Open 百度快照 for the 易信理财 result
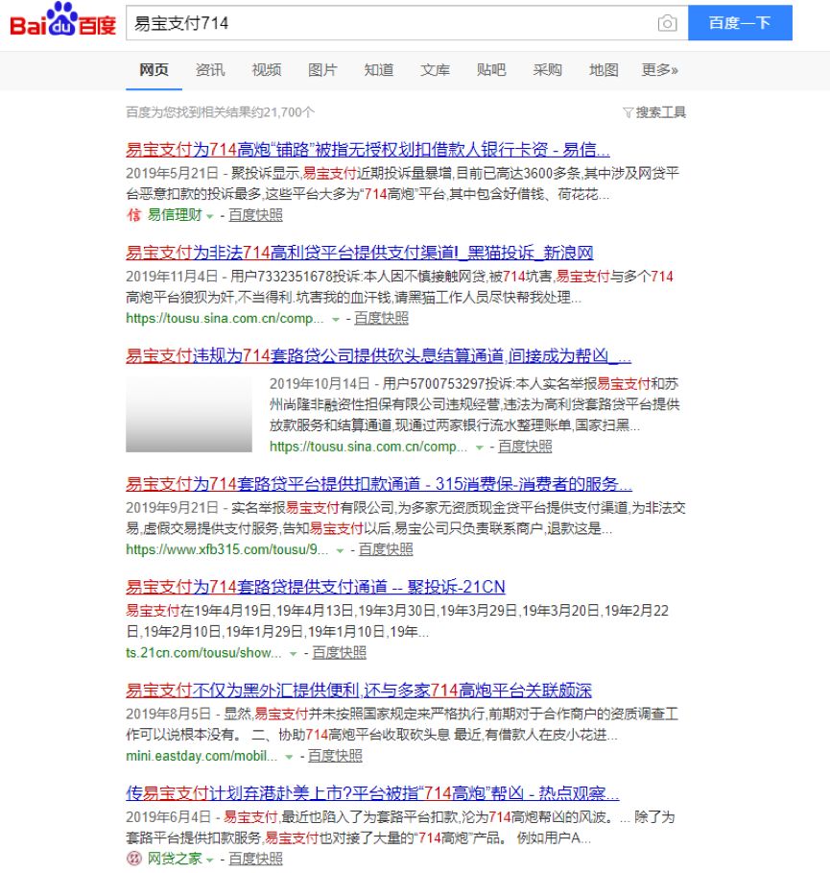 click(x=255, y=215)
